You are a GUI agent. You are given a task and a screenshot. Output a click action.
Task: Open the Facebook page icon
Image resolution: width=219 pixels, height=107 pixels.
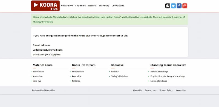pos(179,6)
